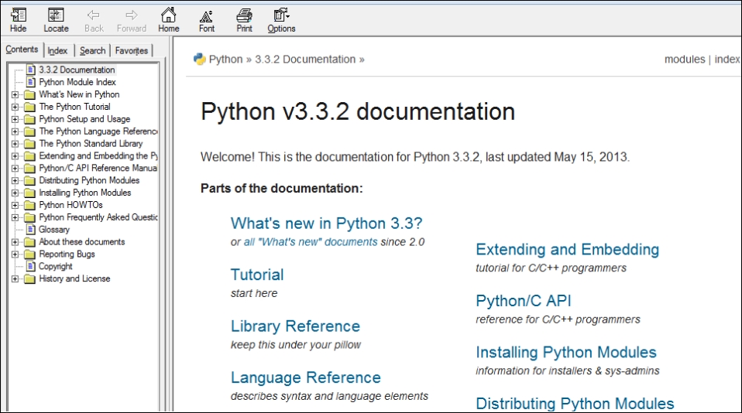Image resolution: width=742 pixels, height=413 pixels.
Task: Select Python Frequently Asked Questions label
Action: tap(98, 217)
